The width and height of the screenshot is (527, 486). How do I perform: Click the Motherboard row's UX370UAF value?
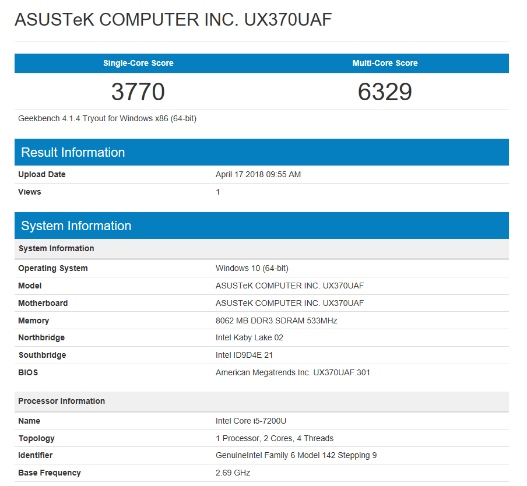tap(290, 303)
